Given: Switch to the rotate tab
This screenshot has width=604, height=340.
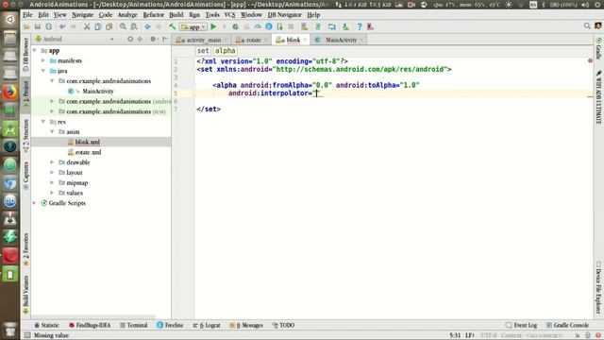Looking at the screenshot, I should click(x=251, y=40).
